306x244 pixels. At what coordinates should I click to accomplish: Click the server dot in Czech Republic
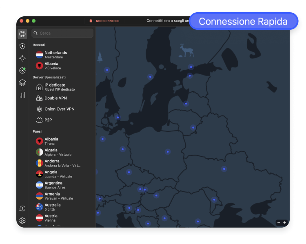coord(129,172)
